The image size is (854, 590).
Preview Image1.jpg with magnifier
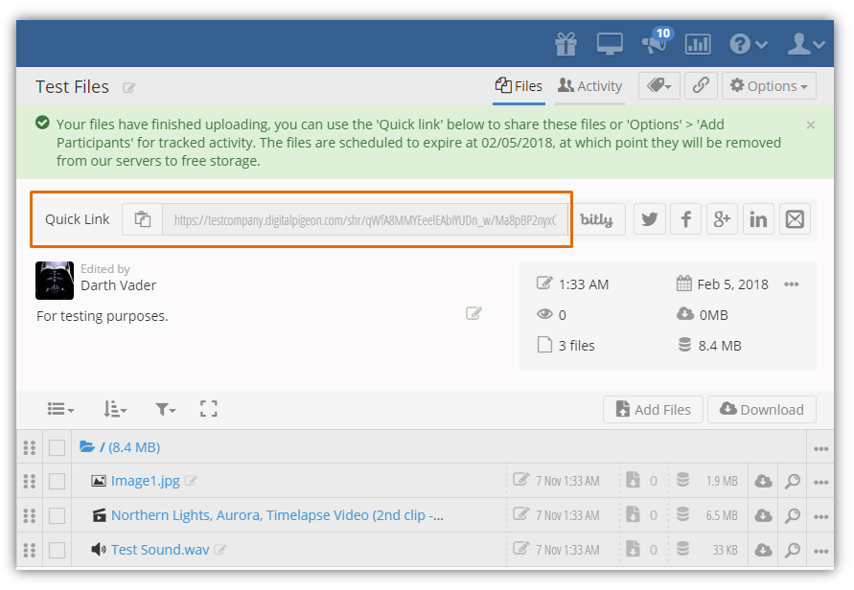point(793,481)
